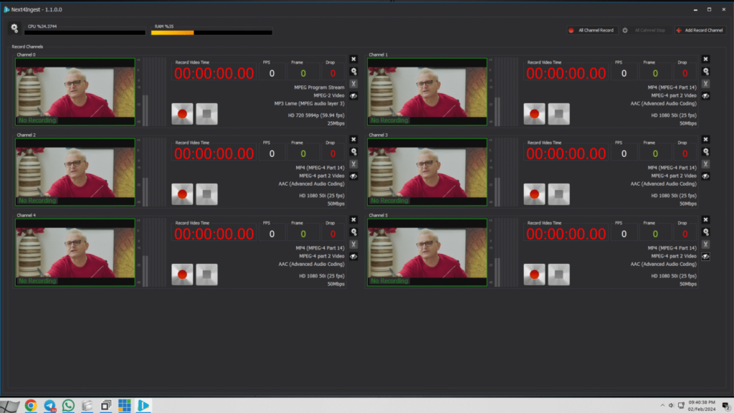Toggle the preview eye on Channel 3
Screen dimensions: 734x413
click(705, 176)
